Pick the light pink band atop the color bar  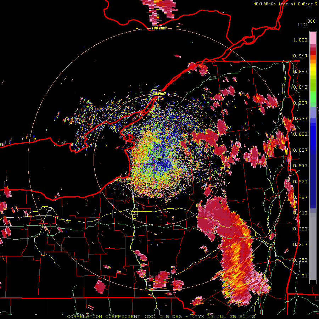coord(313,38)
